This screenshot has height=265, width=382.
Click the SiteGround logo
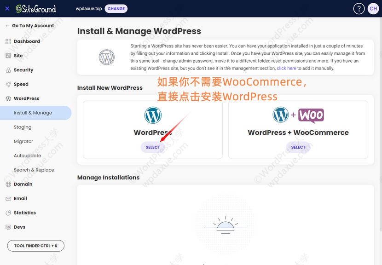coord(36,9)
